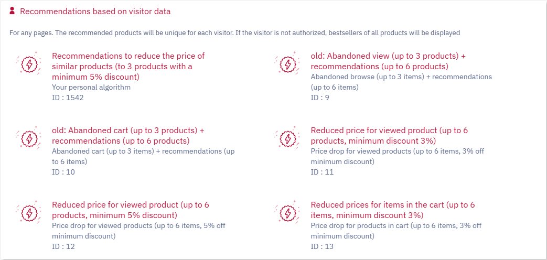Select the lightning badge icon beside Reduced prices for cart items
547x260 pixels.
pos(288,212)
